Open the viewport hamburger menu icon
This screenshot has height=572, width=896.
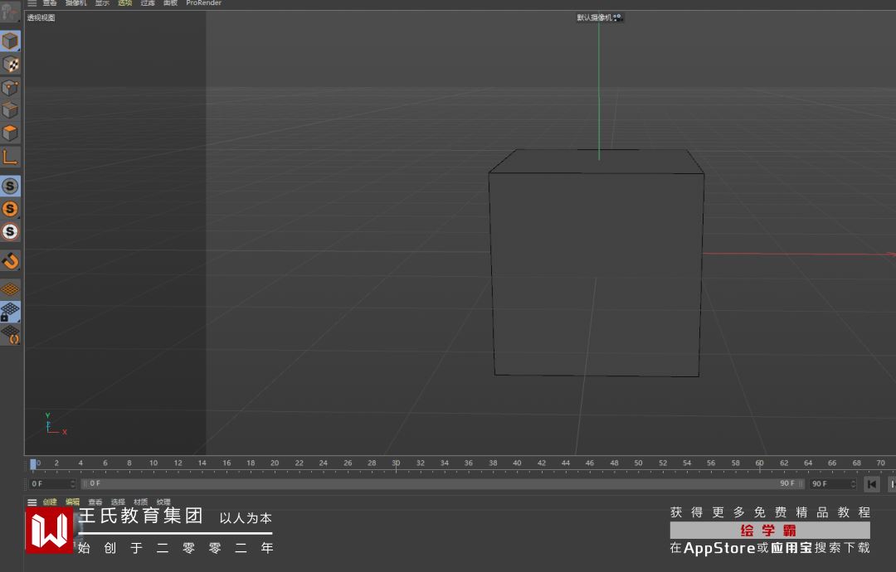pyautogui.click(x=32, y=2)
